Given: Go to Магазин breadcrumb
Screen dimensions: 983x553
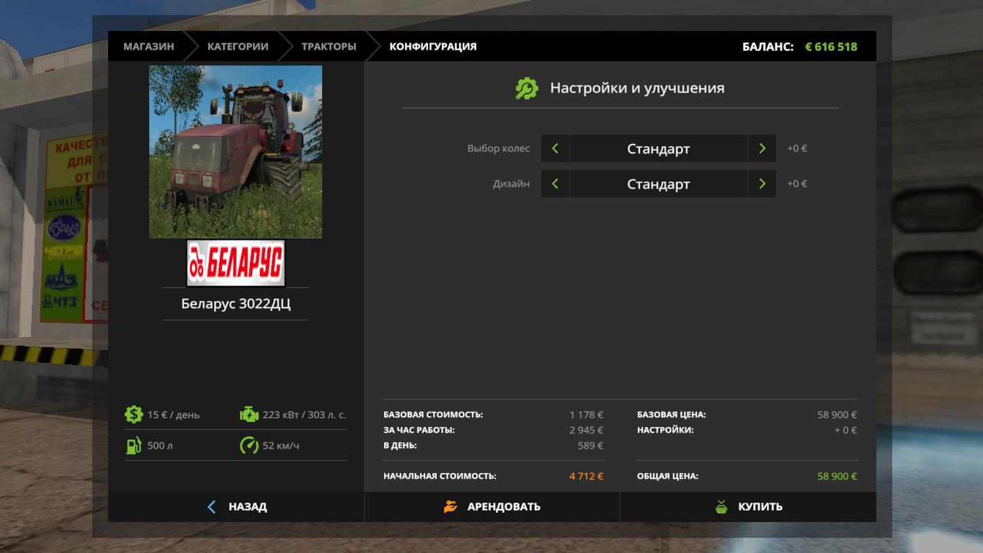Looking at the screenshot, I should click(x=148, y=46).
